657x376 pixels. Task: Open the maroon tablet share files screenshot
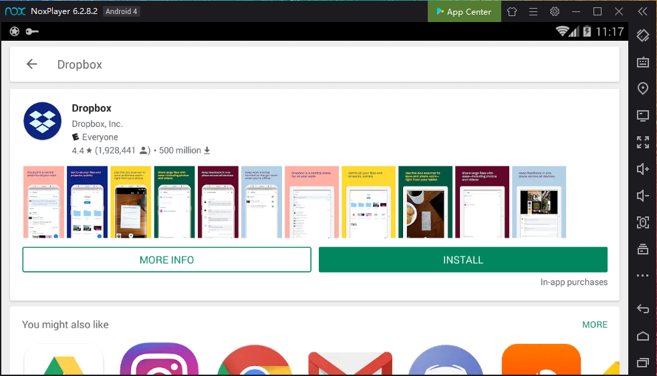pyautogui.click(x=483, y=202)
